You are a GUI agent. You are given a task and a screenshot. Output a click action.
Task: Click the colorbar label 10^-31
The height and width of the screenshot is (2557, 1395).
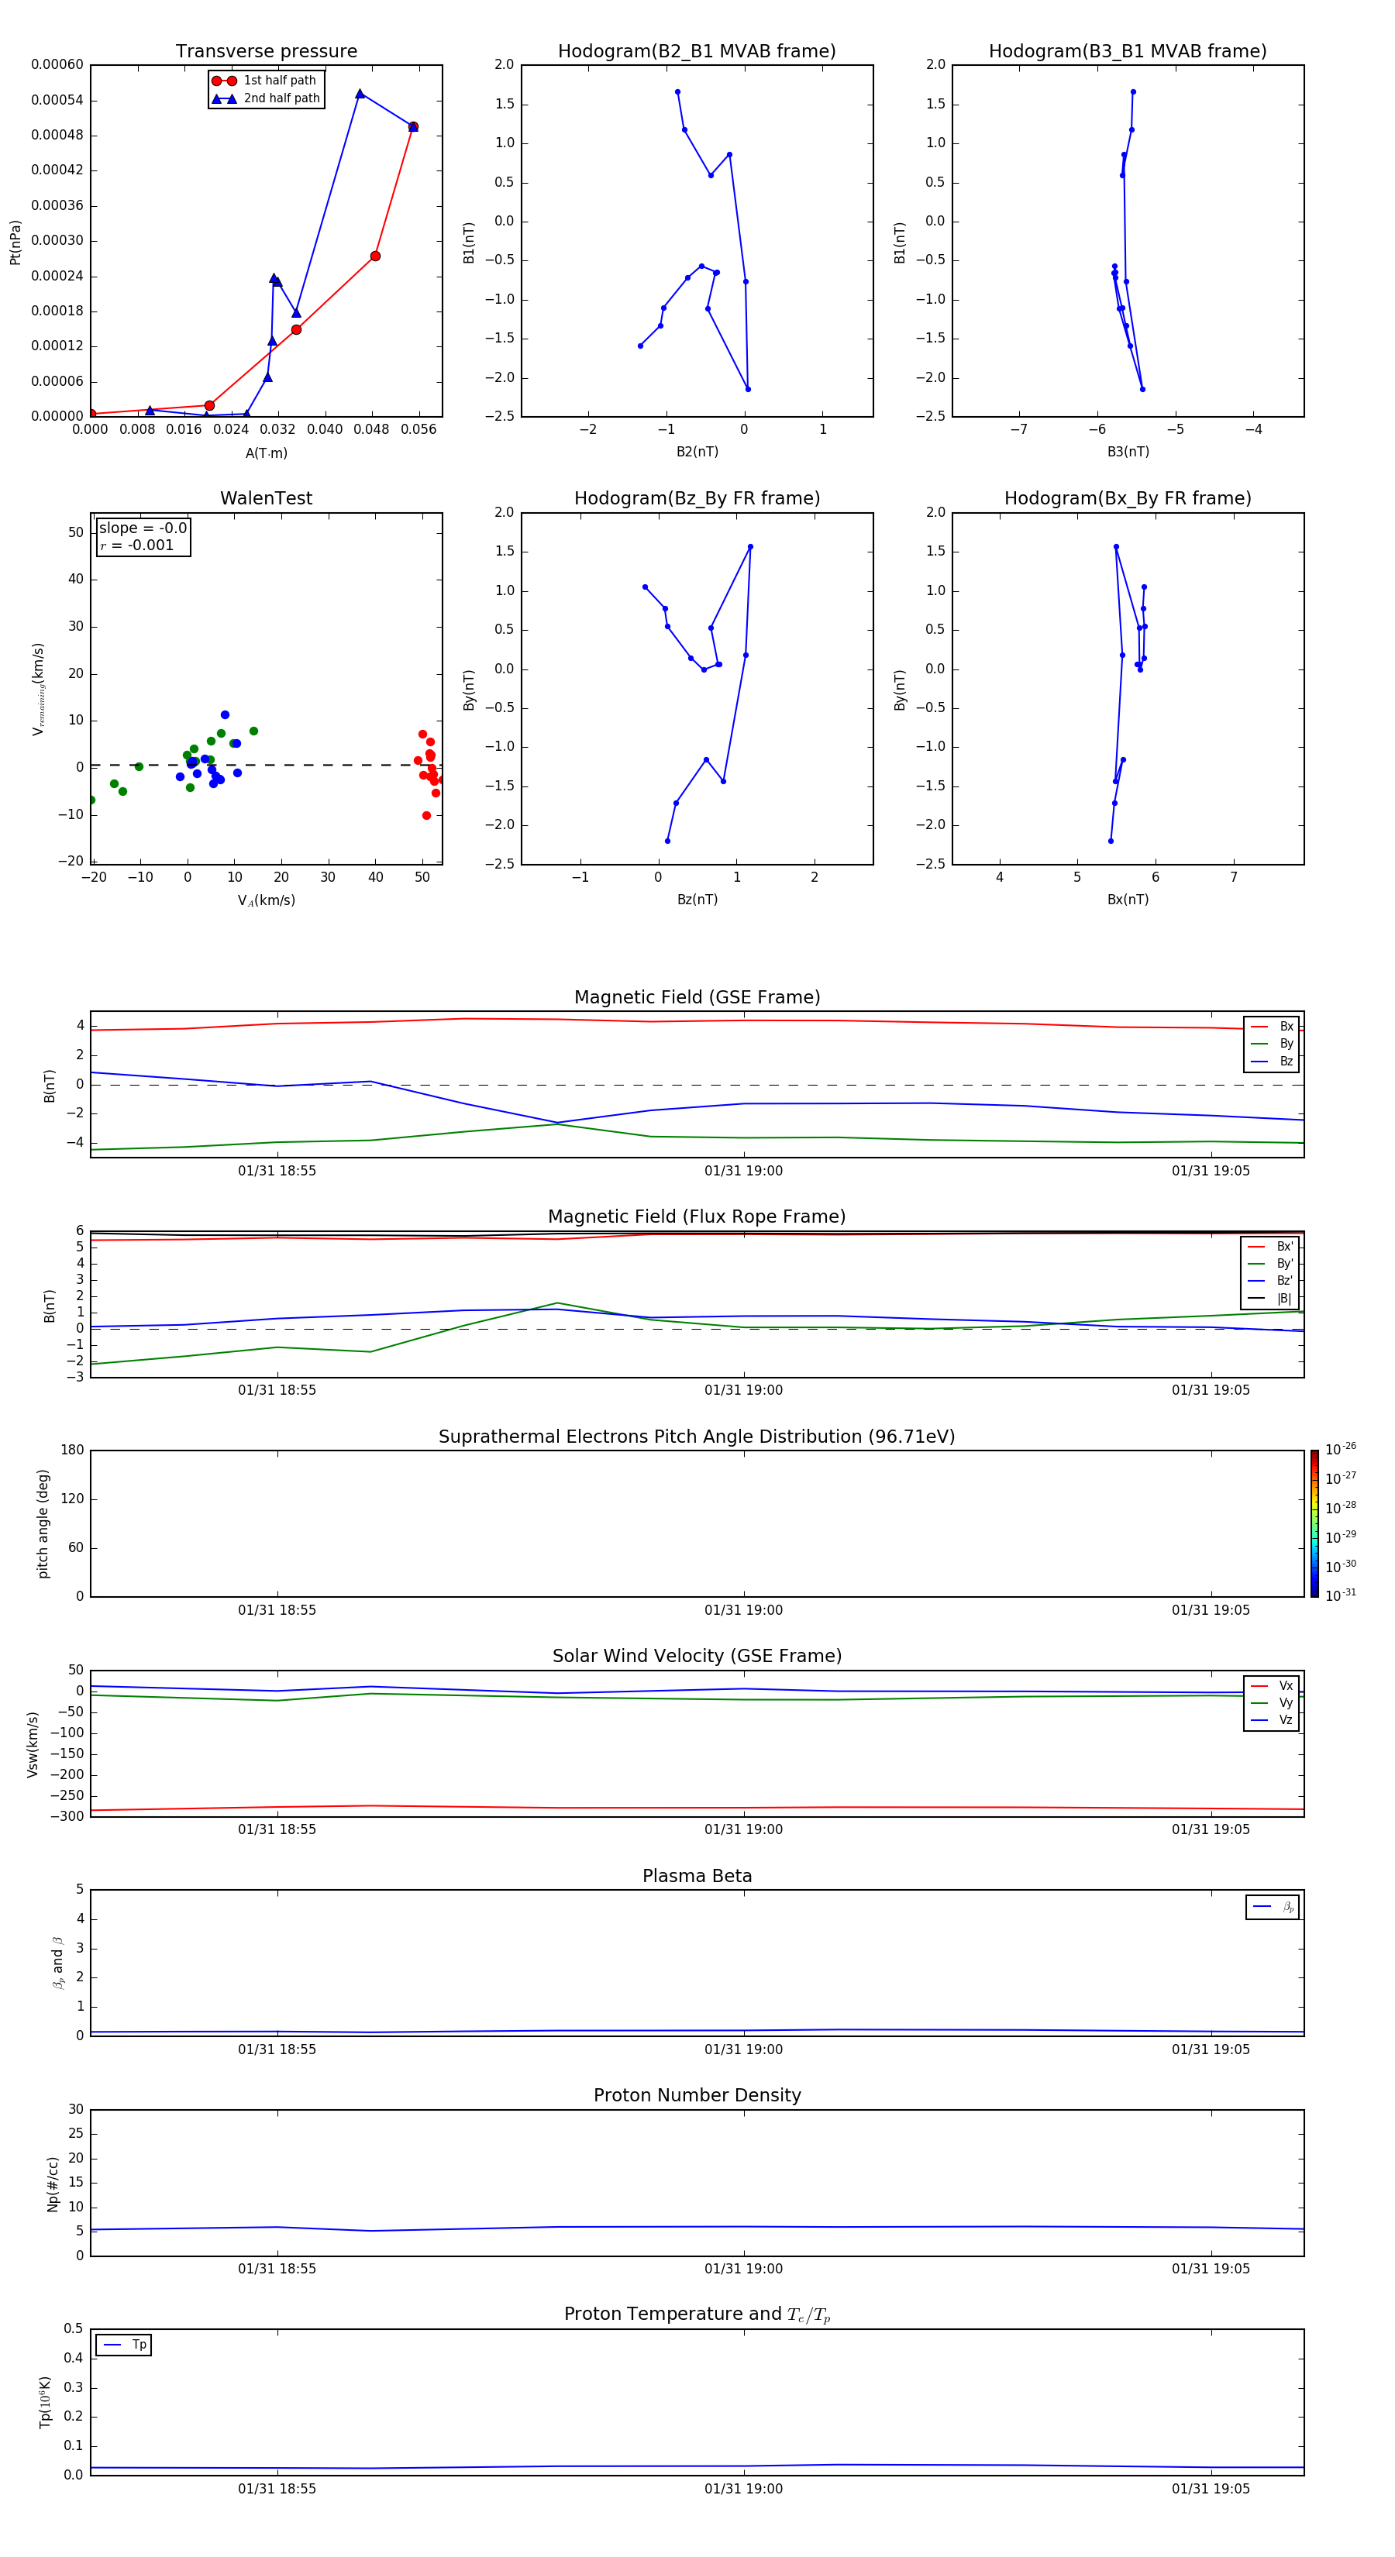[x=1341, y=1595]
